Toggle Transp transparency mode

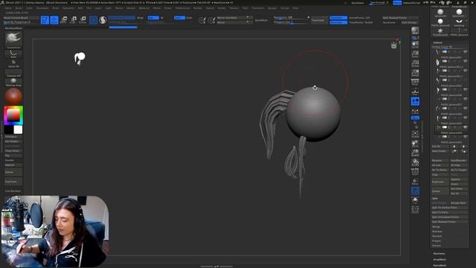click(415, 181)
